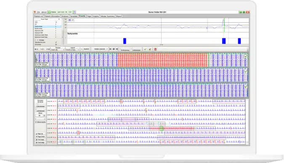Toggle checkbox on third event strip
The width and height of the screenshot is (284, 163).
point(246,87)
